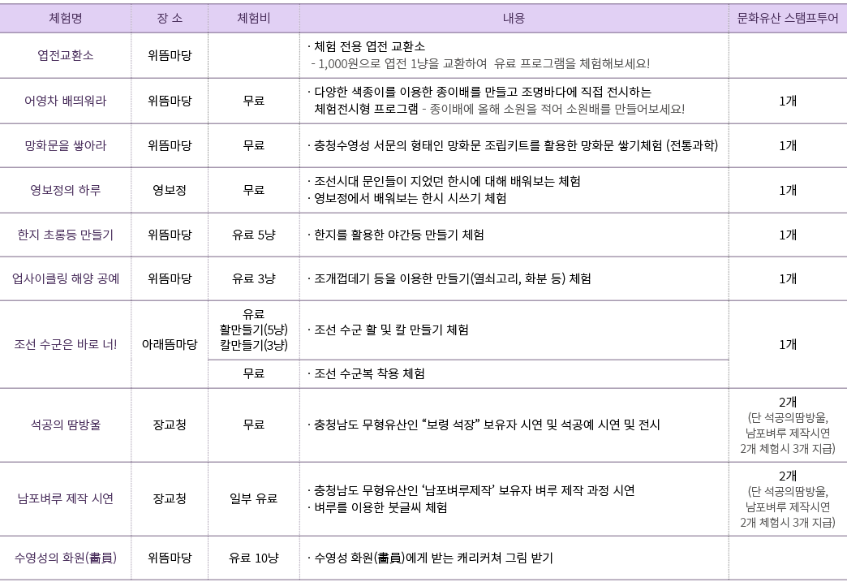This screenshot has height=582, width=847.
Task: Select the '조선 수군은 바로 너!' experience name
Action: click(x=66, y=345)
